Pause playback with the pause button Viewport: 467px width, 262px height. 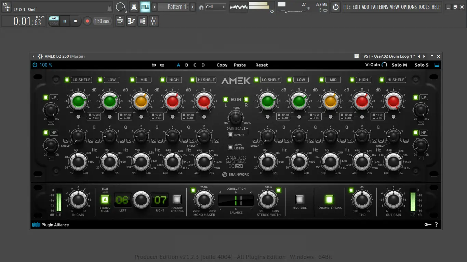point(65,21)
